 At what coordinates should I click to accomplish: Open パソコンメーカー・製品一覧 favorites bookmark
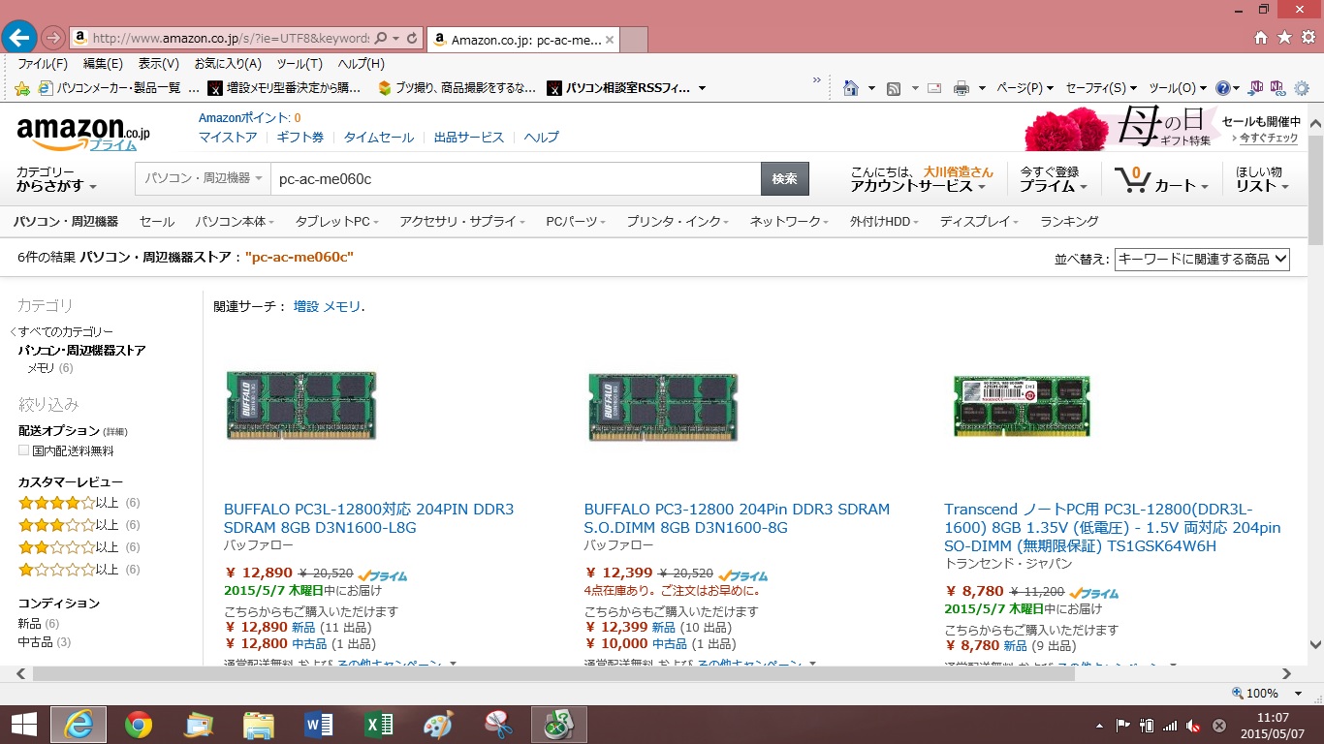tap(110, 88)
